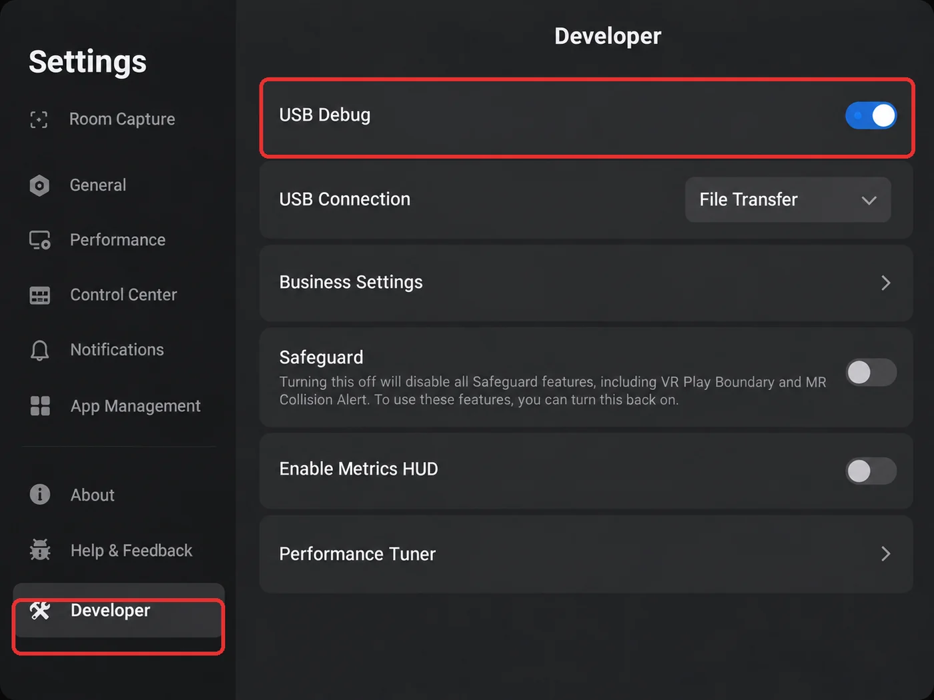Click the About info icon
The image size is (934, 700).
point(40,495)
